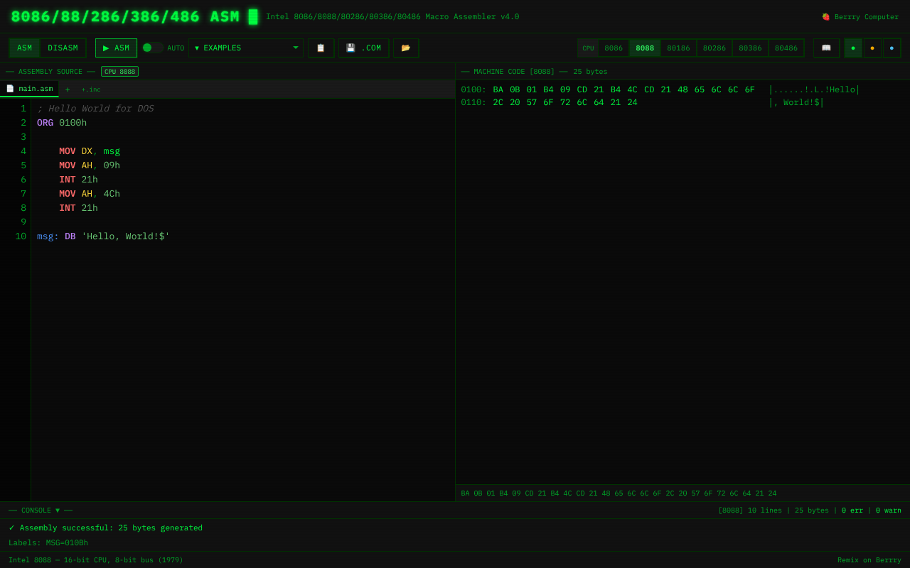This screenshot has width=910, height=568.
Task: Click the clipboard copy icon button
Action: pyautogui.click(x=321, y=48)
